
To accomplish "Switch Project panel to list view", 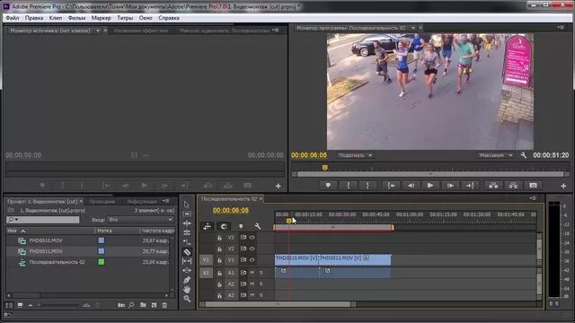I will 9,305.
